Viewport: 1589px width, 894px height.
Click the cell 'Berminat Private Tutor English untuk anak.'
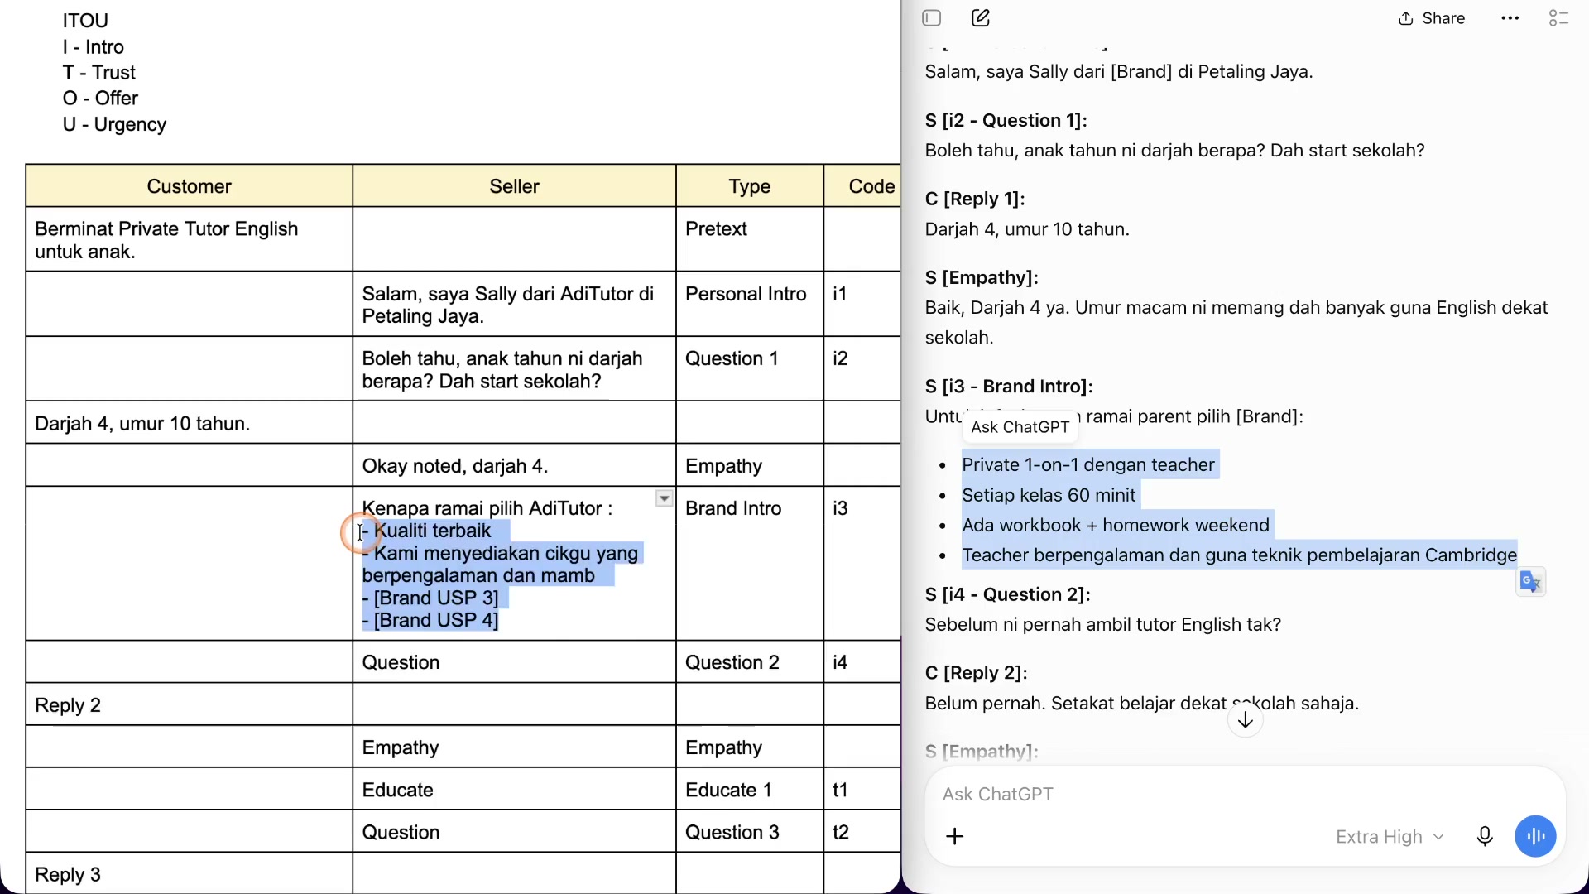point(190,240)
